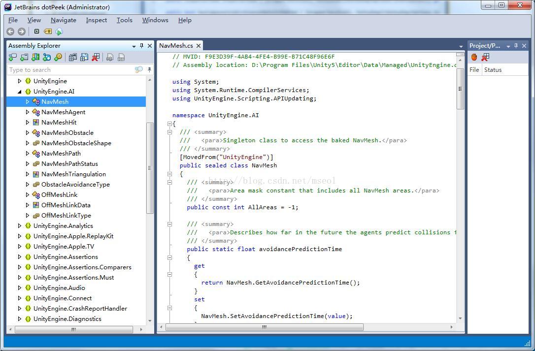Click the search magnifier icon in search box
The image size is (535, 351).
[x=138, y=69]
